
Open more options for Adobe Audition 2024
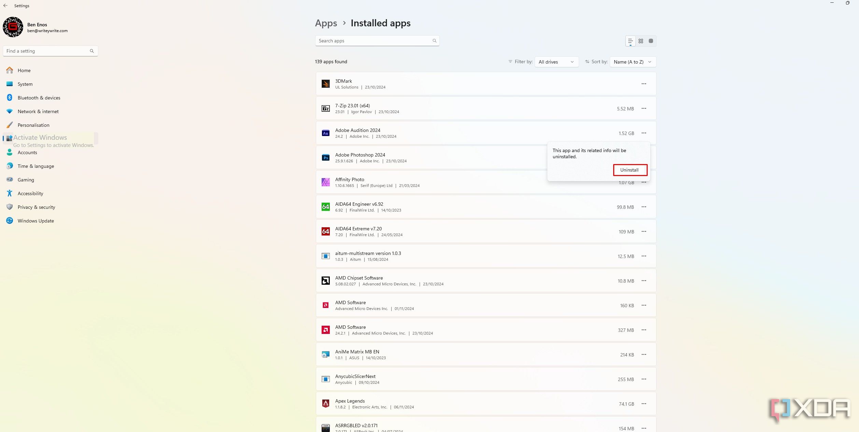pyautogui.click(x=644, y=133)
